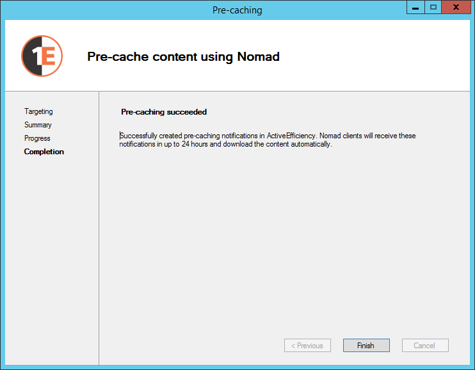The width and height of the screenshot is (475, 370).
Task: Open the Progress step in sidebar
Action: [37, 138]
